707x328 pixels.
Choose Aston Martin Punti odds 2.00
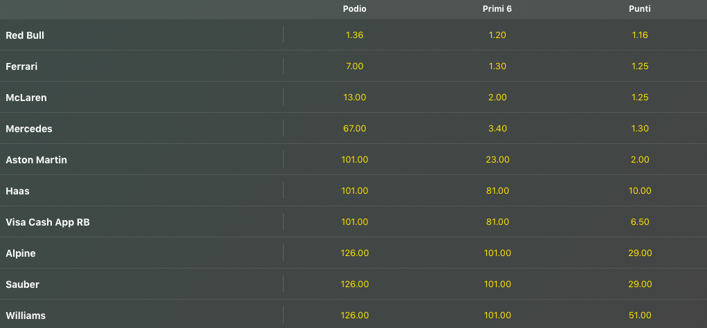tap(640, 160)
